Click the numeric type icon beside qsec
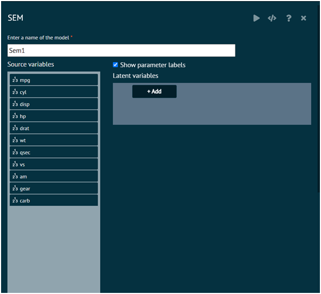The height and width of the screenshot is (294, 321). (15, 152)
